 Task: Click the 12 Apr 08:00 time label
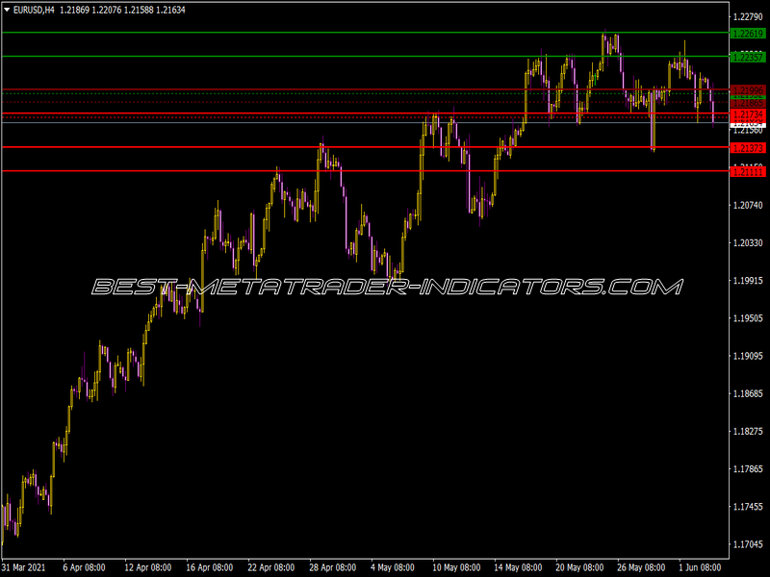tap(148, 567)
